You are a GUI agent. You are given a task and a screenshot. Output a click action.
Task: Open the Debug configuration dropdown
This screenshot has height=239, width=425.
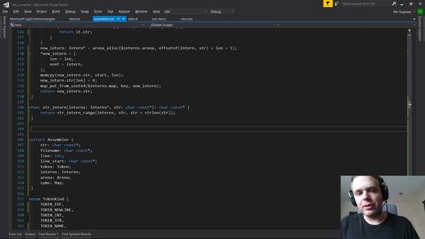click(222, 12)
